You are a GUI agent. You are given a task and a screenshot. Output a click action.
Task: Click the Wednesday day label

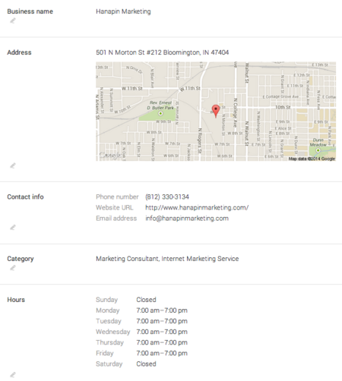[x=113, y=332]
